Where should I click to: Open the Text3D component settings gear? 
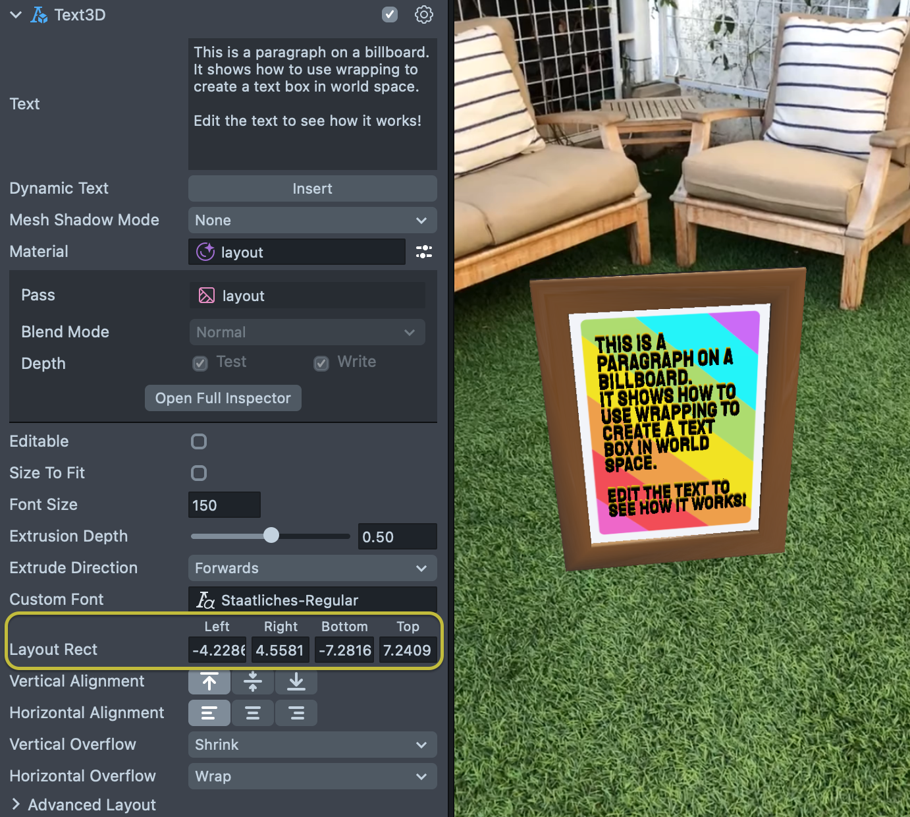(423, 14)
